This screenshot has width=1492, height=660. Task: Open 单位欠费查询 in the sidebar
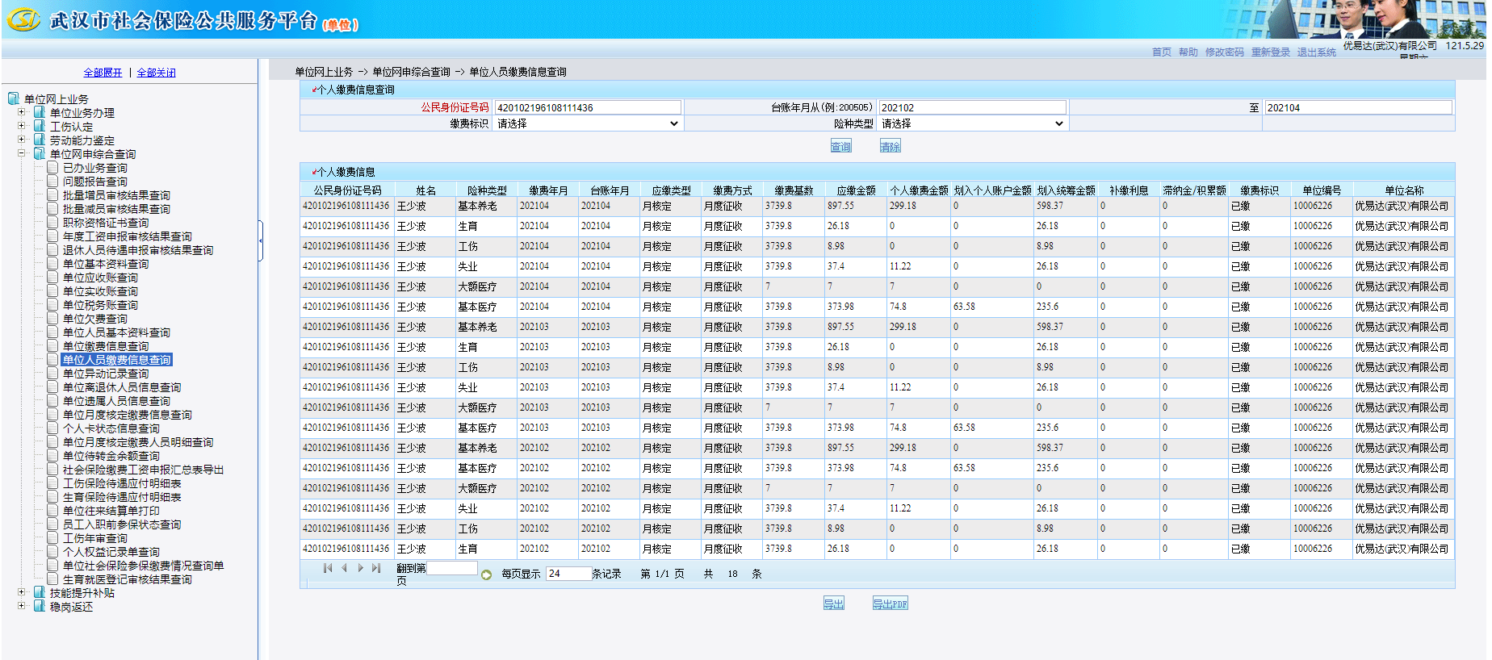(95, 319)
